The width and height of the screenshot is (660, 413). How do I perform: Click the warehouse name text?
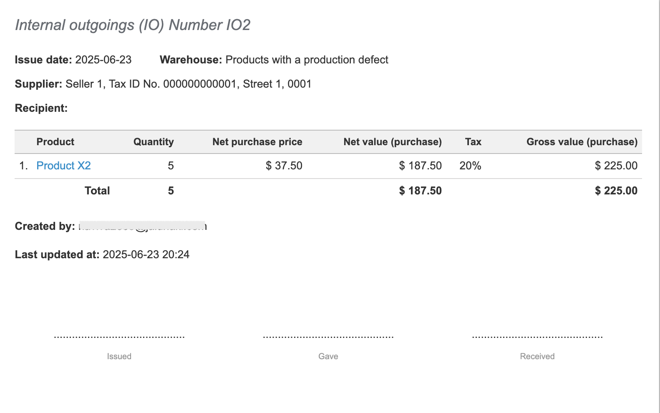tap(307, 60)
